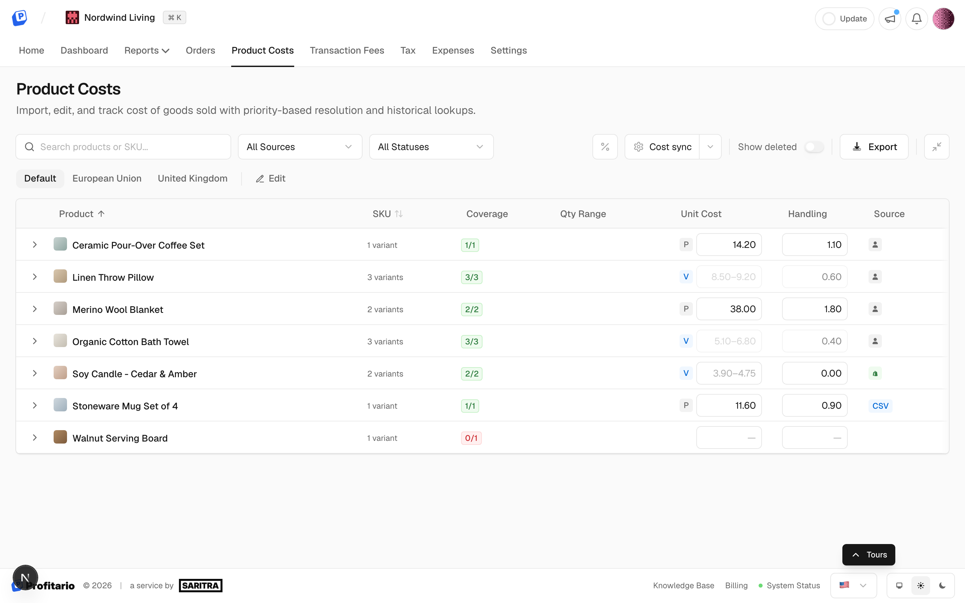Click the Stoneware Mug Set of 4 thumbnail
965x603 pixels.
[x=60, y=405]
